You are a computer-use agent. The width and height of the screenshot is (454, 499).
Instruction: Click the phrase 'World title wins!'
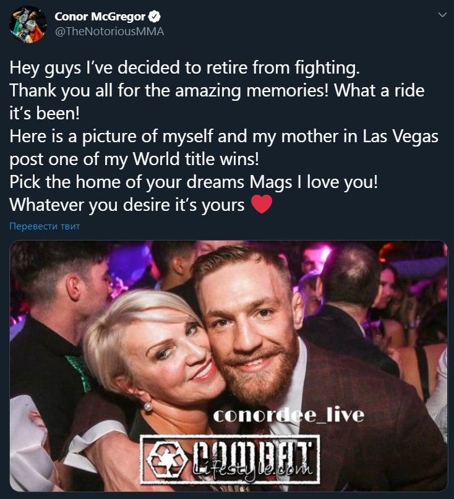point(196,159)
